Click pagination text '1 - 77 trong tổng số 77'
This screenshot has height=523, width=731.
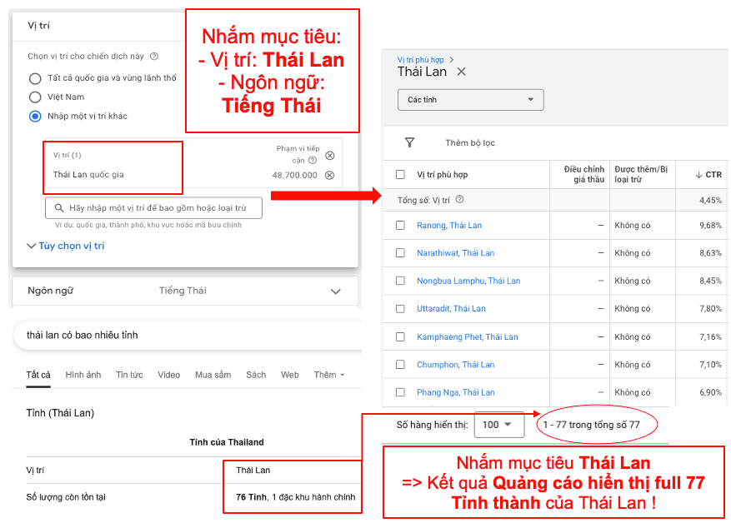[591, 425]
